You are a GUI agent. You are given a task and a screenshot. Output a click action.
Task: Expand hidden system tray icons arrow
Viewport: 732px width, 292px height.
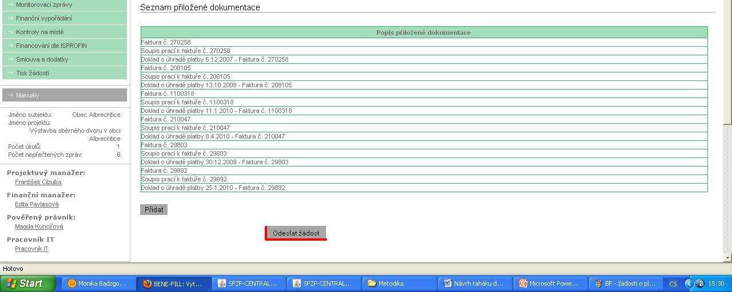tap(689, 283)
